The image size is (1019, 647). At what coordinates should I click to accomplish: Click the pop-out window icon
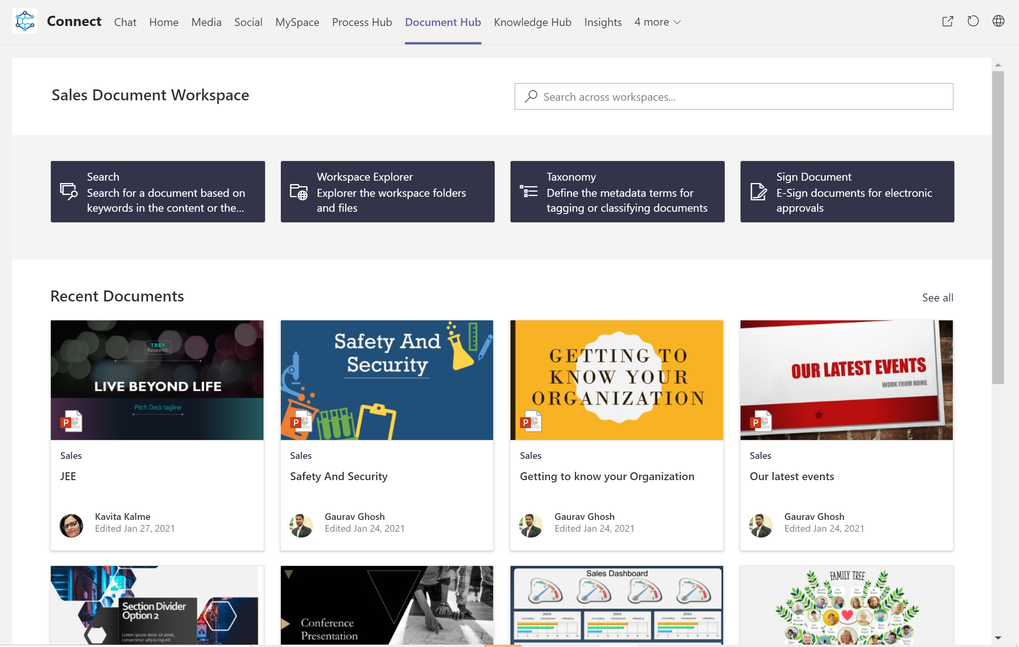(x=947, y=22)
